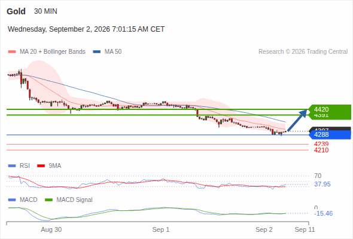Click the 30 MIN timeframe label
The height and width of the screenshot is (239, 353).
45,11
